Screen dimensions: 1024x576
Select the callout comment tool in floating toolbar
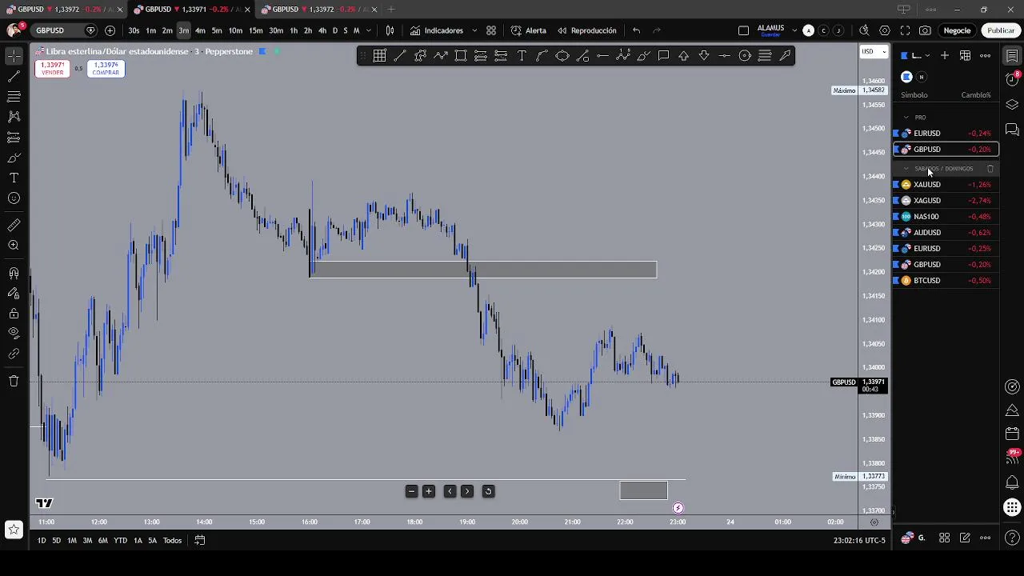click(x=664, y=56)
